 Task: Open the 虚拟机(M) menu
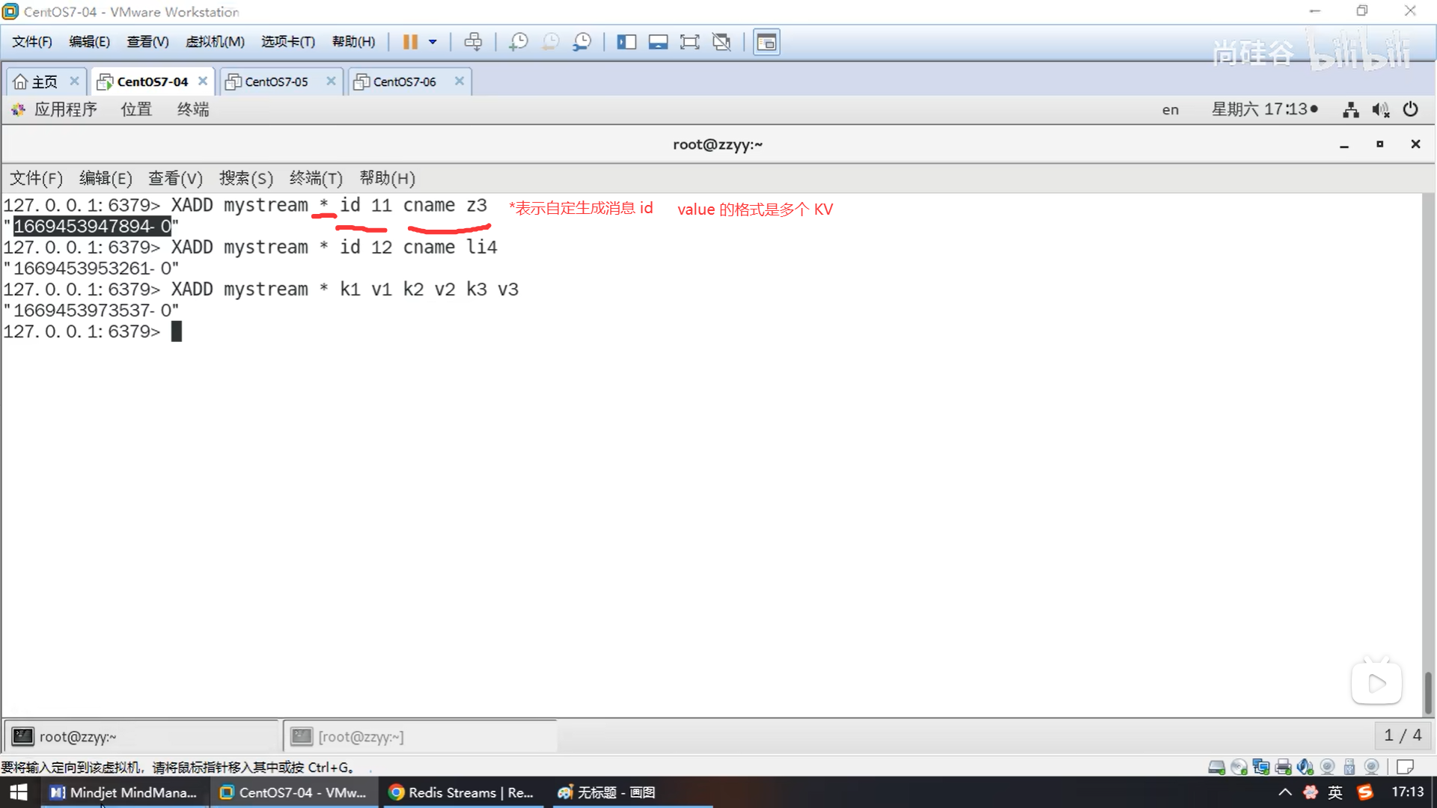click(x=215, y=42)
